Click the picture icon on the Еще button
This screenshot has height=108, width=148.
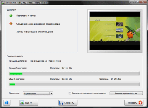22,103
